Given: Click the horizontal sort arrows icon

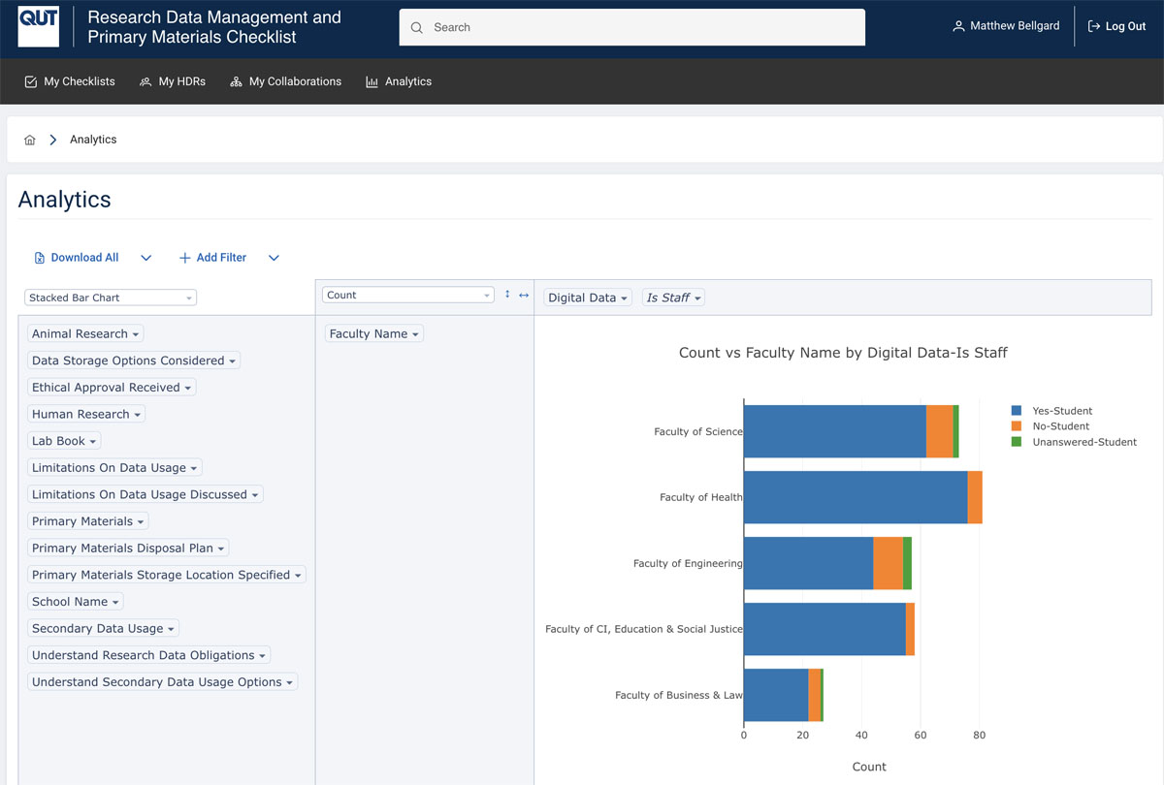Looking at the screenshot, I should pos(524,295).
